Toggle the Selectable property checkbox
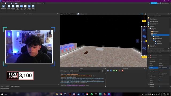This screenshot has width=171, height=96. (159, 72)
